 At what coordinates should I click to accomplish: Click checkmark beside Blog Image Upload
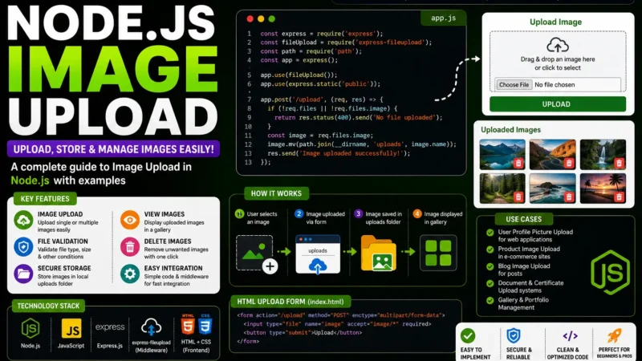tap(490, 266)
